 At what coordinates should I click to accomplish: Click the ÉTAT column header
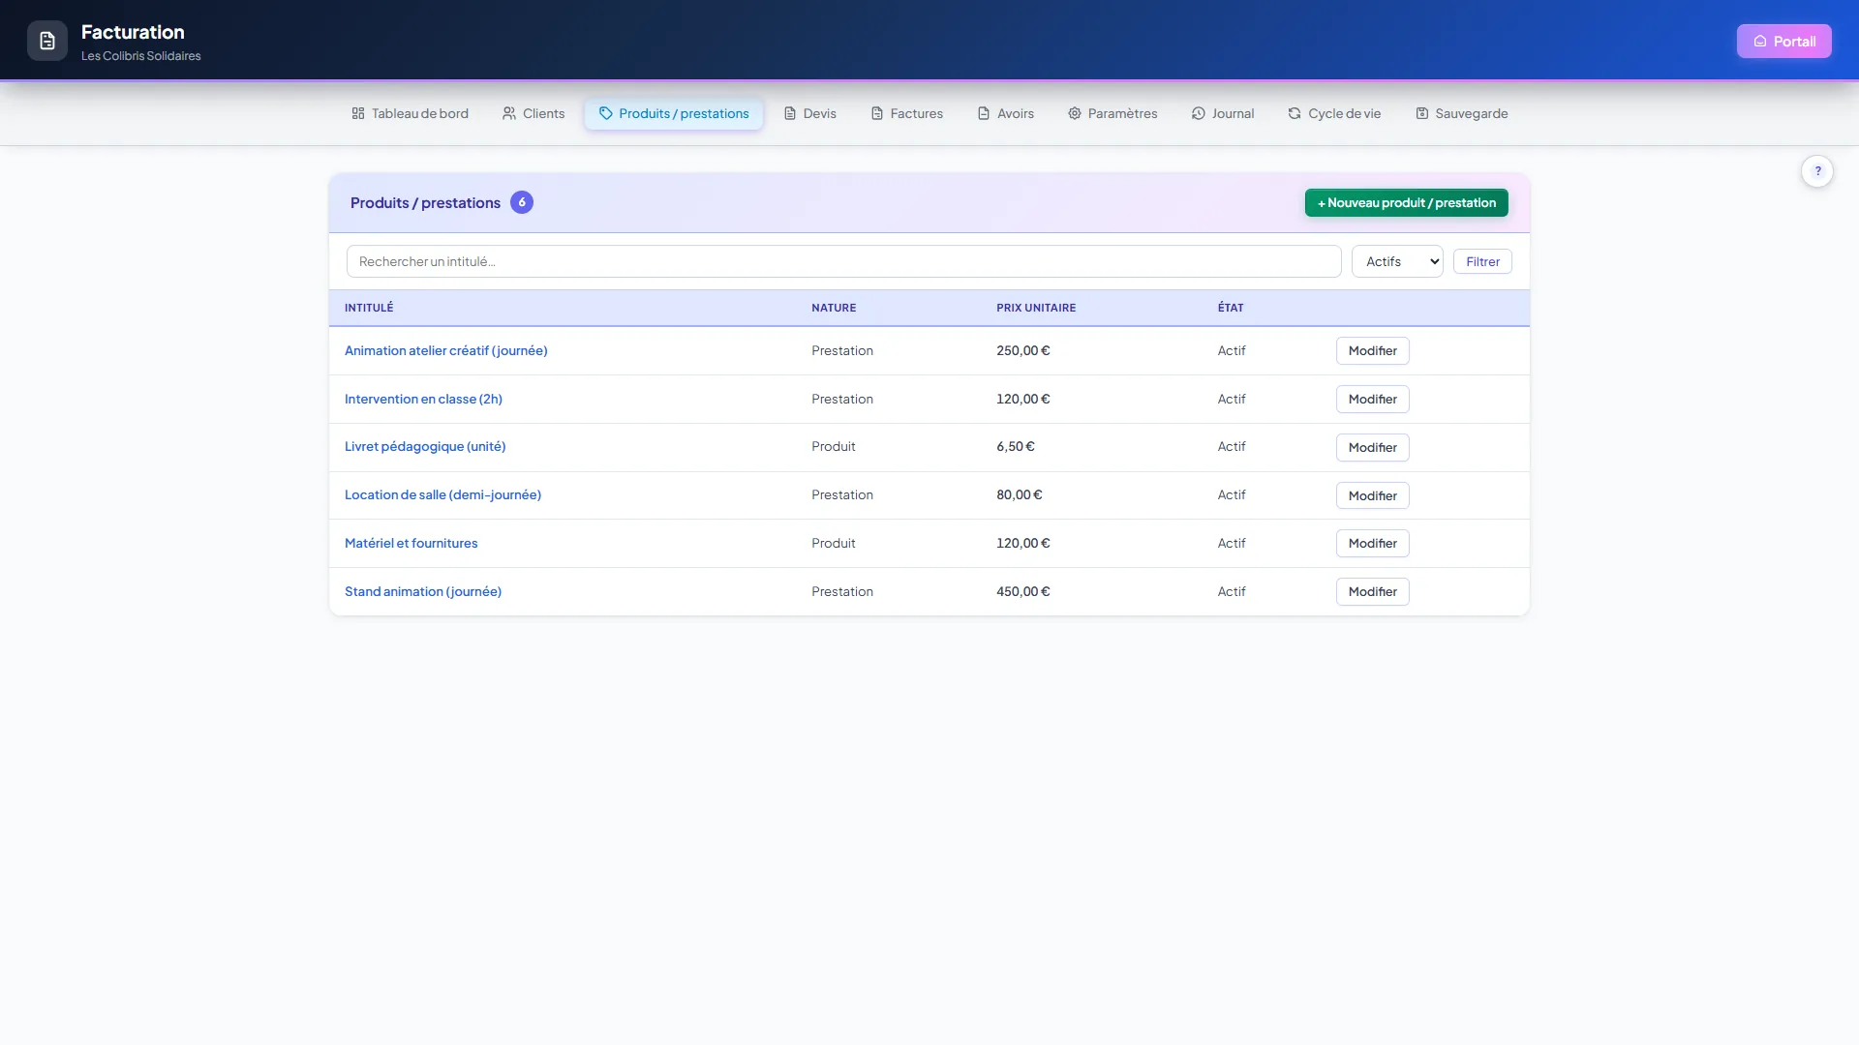pos(1231,308)
